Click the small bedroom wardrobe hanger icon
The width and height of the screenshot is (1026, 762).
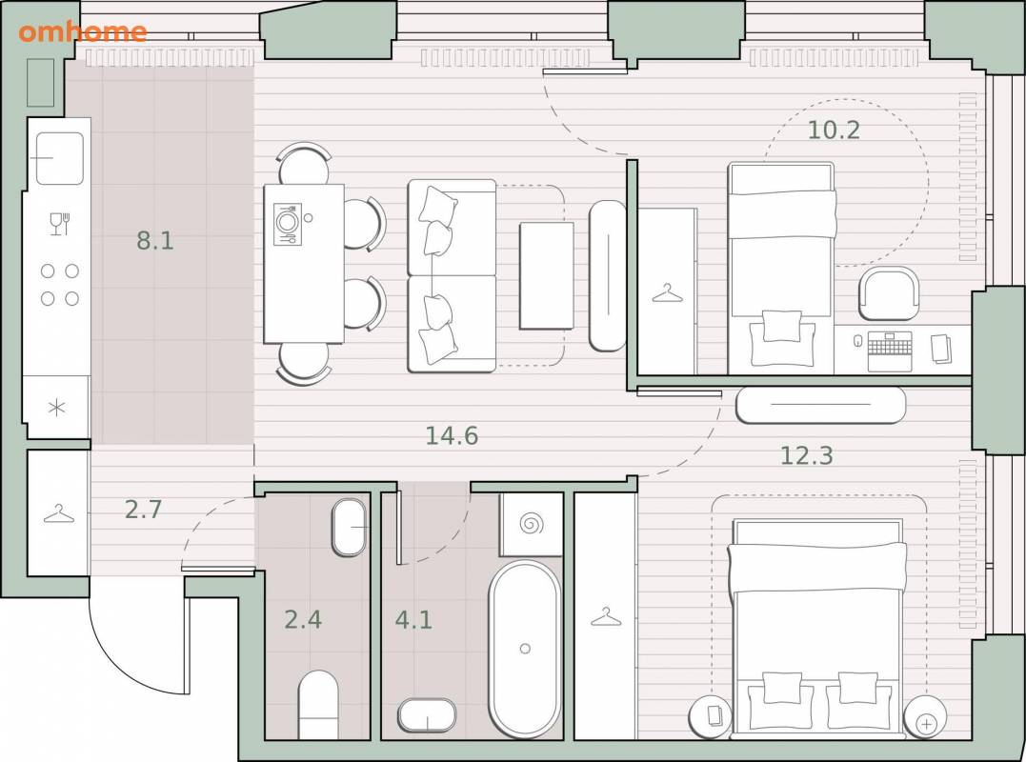click(668, 293)
